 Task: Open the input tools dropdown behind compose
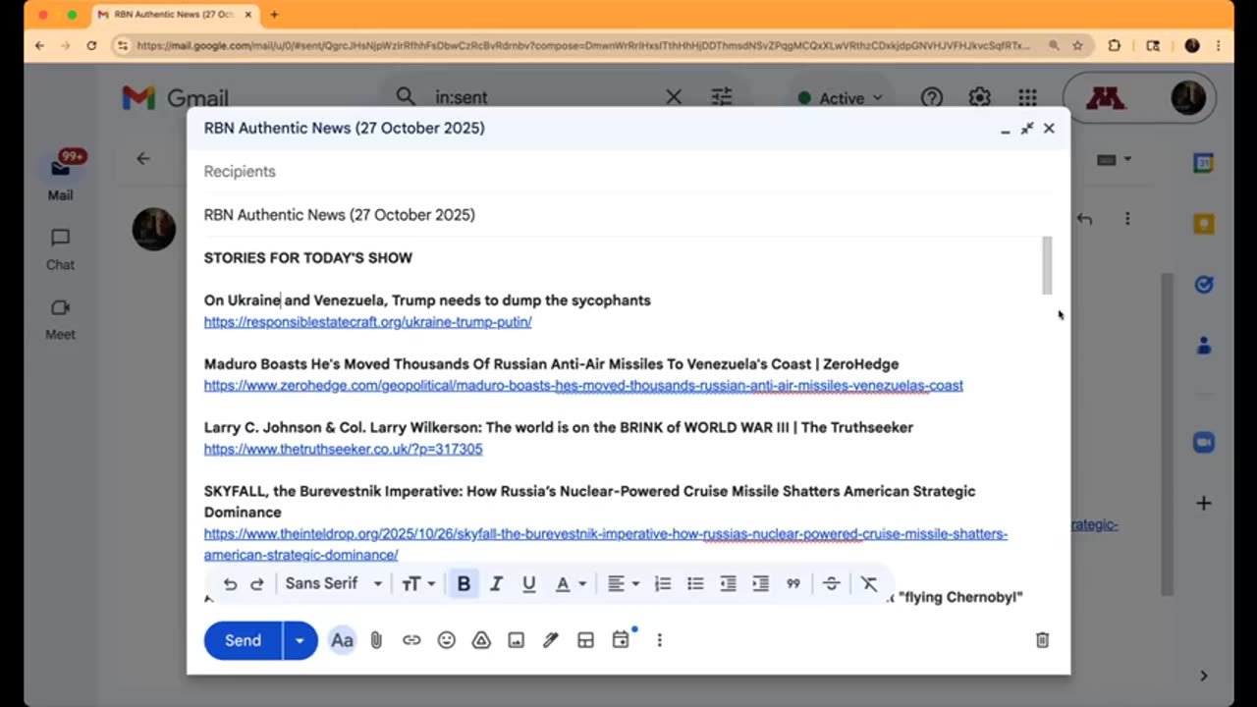tap(1114, 159)
